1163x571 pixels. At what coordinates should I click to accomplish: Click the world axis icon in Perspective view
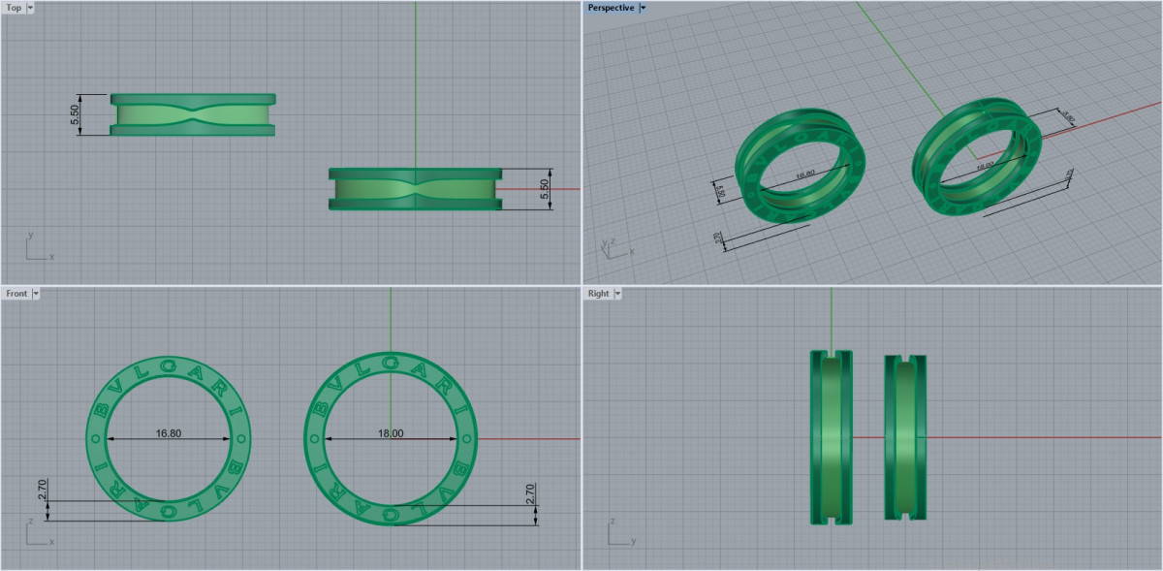coord(615,247)
